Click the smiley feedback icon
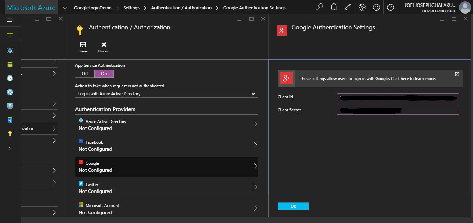Screen dimensions: 473x223 pyautogui.click(x=376, y=7)
